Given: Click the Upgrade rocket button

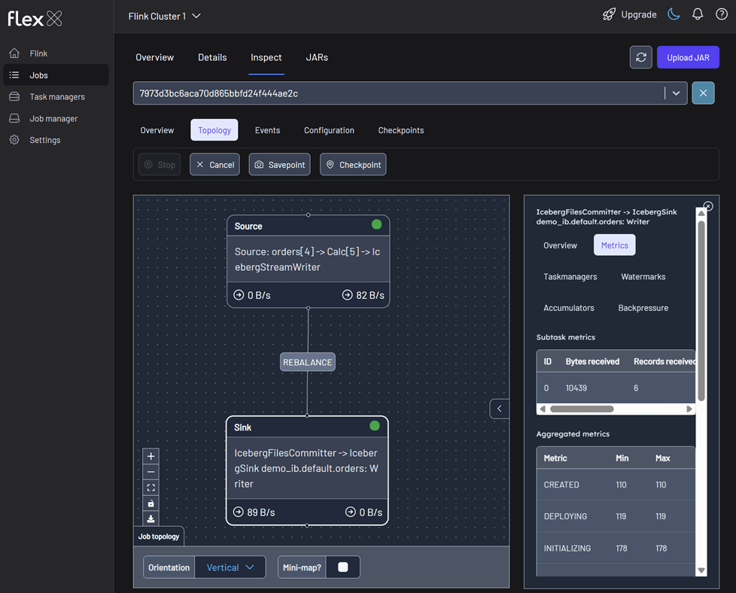Looking at the screenshot, I should 630,14.
